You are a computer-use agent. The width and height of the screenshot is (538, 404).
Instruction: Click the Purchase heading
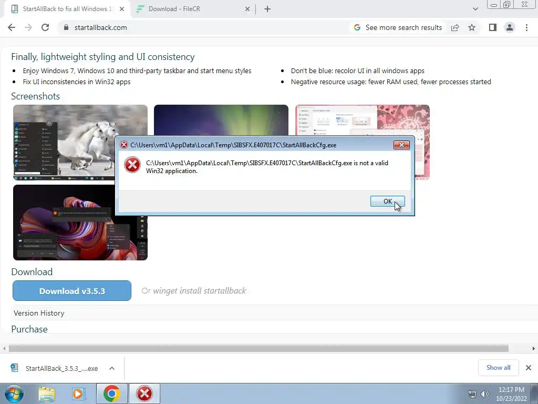click(x=29, y=329)
